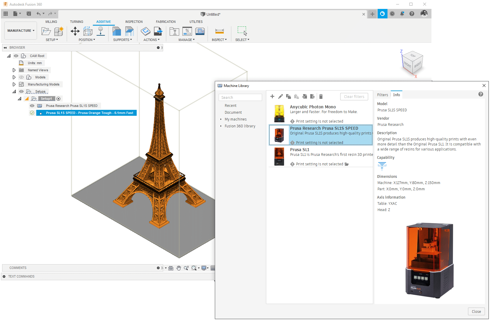The width and height of the screenshot is (490, 320).
Task: Expand My machines in library tree
Action: click(x=221, y=119)
